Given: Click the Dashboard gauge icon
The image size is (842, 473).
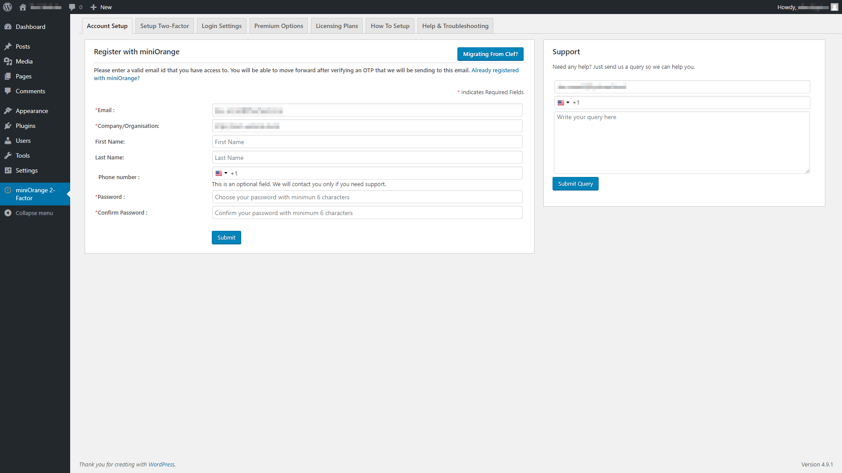Looking at the screenshot, I should click(8, 27).
